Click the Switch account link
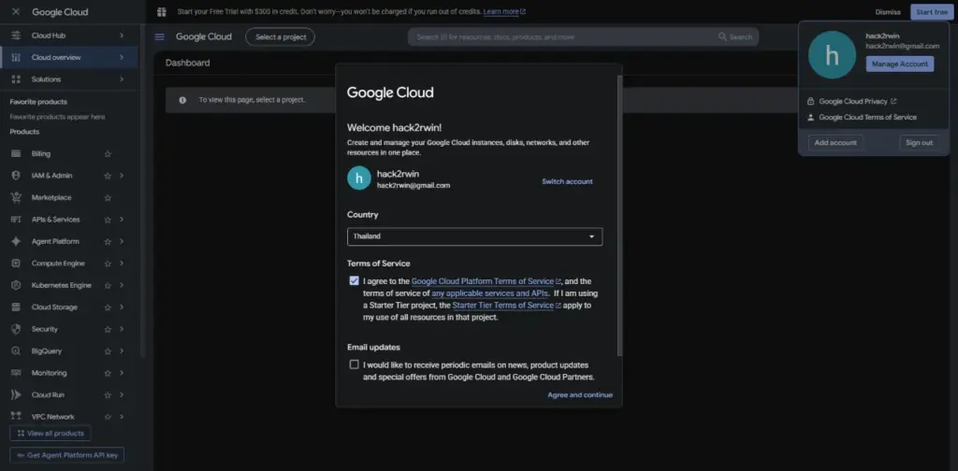The width and height of the screenshot is (958, 471). pos(567,181)
